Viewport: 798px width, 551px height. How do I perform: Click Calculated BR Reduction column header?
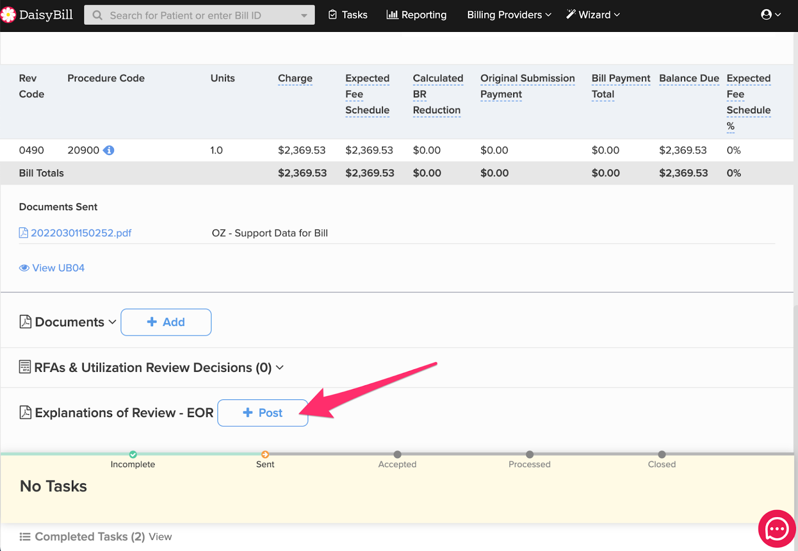point(437,94)
